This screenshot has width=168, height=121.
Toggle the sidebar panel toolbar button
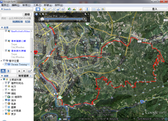click(38, 9)
